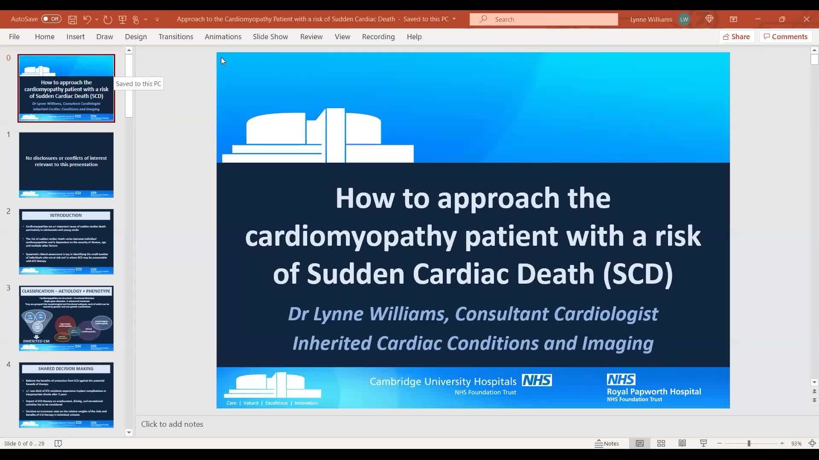Toggle the AutoSave switch
Screen dimensions: 819x460
[x=52, y=19]
